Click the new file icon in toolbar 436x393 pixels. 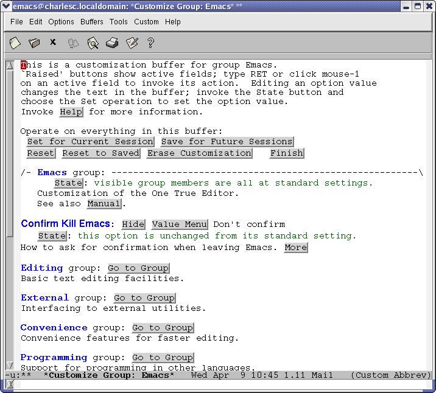pyautogui.click(x=15, y=43)
